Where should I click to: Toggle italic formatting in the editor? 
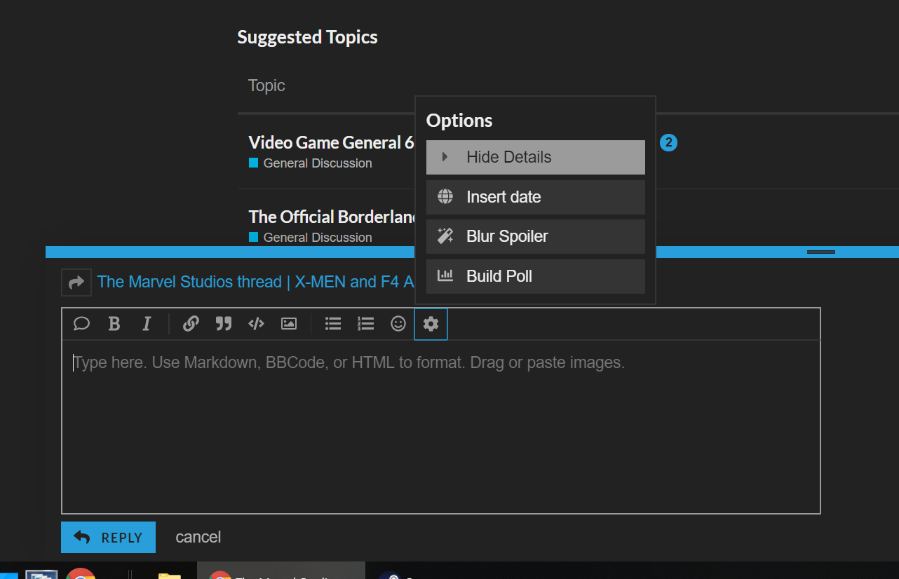tap(147, 324)
